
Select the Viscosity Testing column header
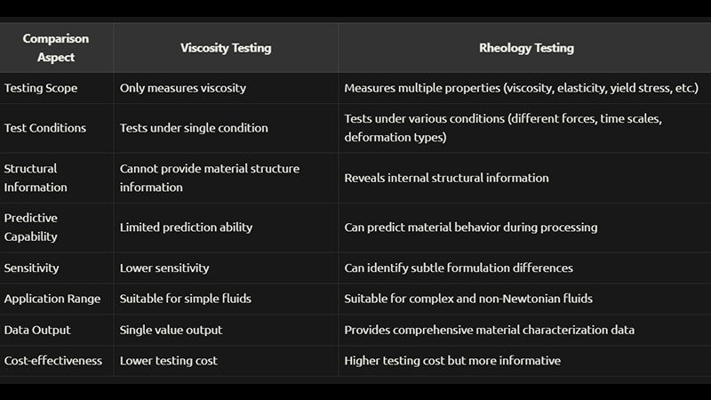pyautogui.click(x=226, y=48)
